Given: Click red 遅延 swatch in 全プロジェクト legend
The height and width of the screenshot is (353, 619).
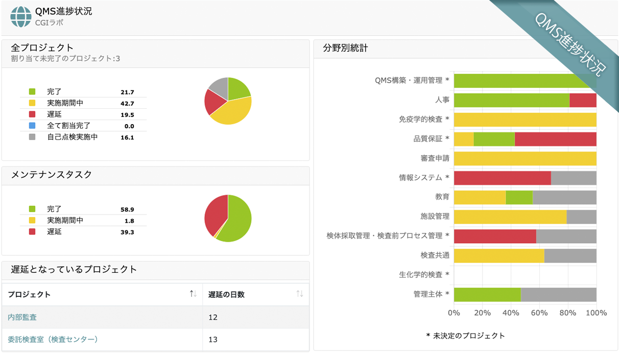Looking at the screenshot, I should [32, 114].
